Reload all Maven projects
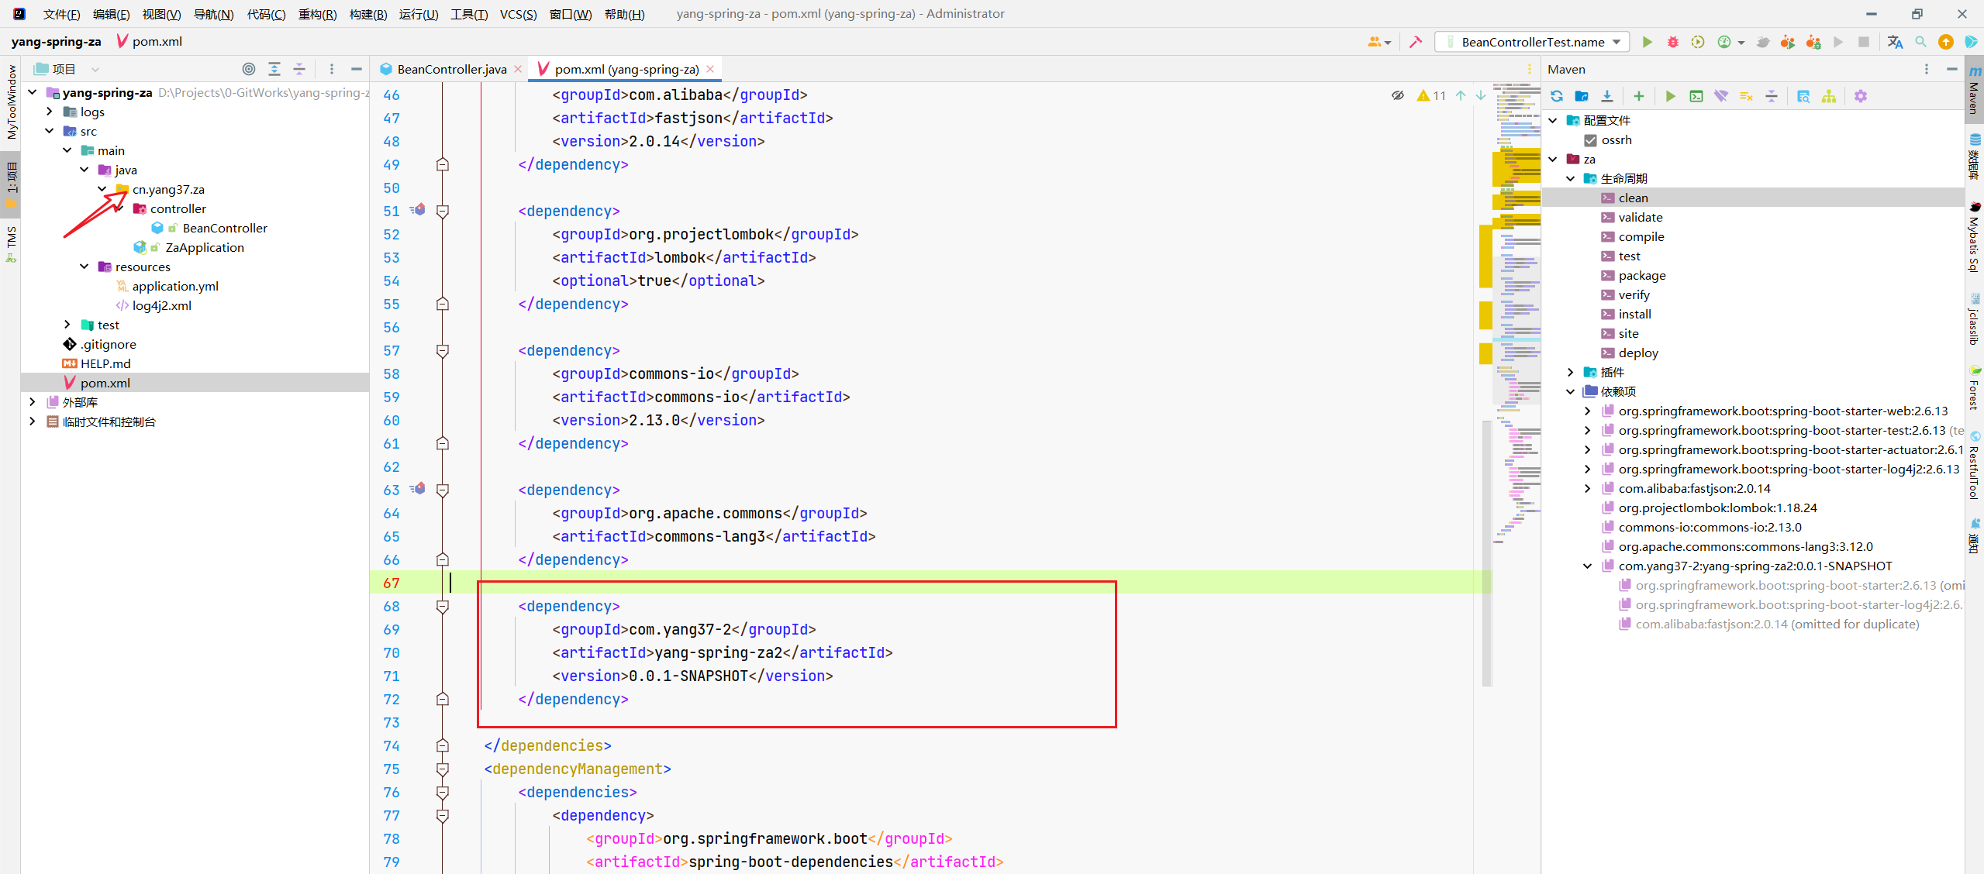 (x=1557, y=96)
